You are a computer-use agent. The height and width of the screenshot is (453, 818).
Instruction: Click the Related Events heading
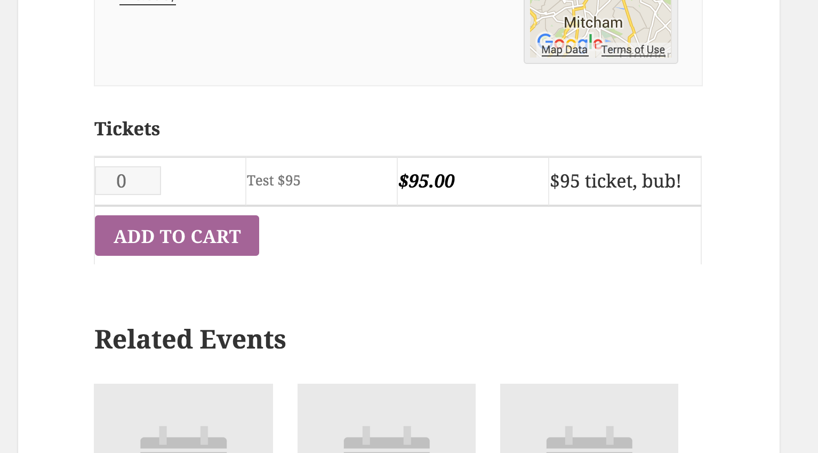click(190, 339)
